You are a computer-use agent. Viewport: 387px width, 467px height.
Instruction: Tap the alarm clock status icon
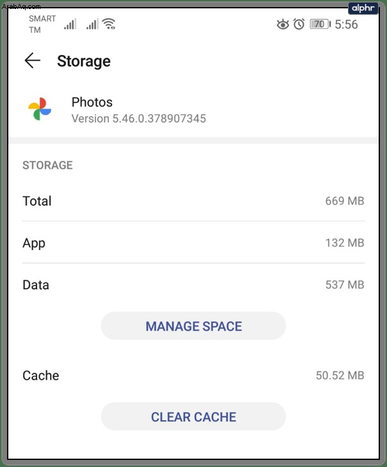point(299,24)
